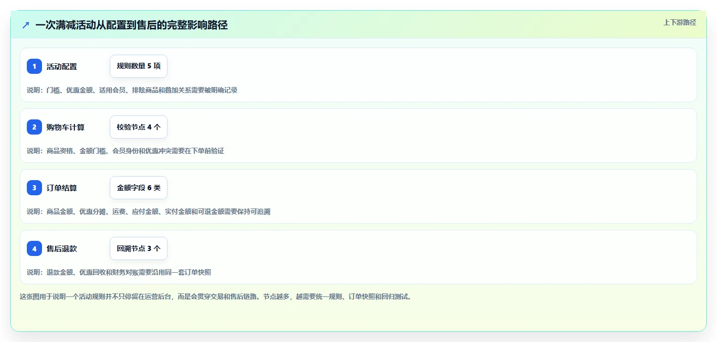
Task: Click the 校验节点 4 个 chip
Action: [139, 127]
